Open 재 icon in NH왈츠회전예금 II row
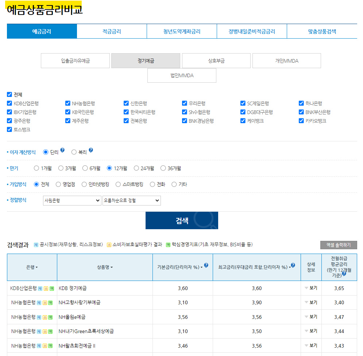This screenshot has width=363, height=356. [39, 346]
